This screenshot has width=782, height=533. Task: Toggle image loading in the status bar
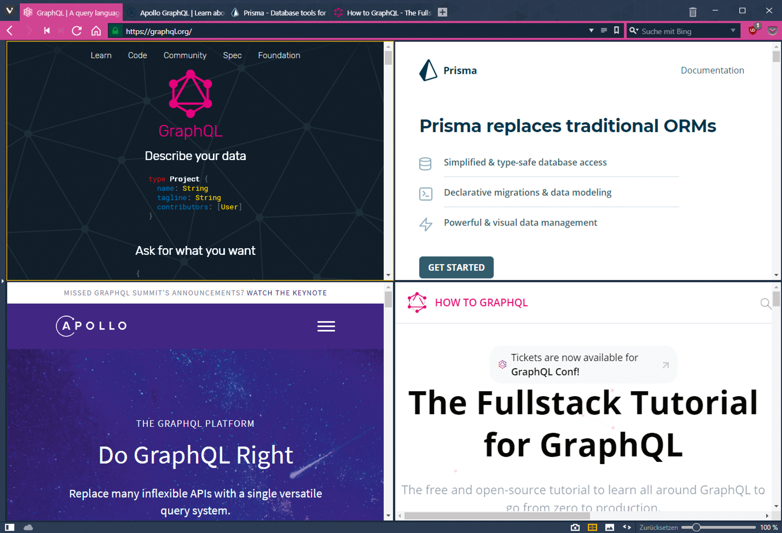click(609, 527)
